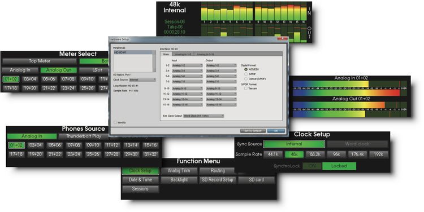
Task: Choose Optical (S/PDIF) digital format
Action: [x=246, y=79]
